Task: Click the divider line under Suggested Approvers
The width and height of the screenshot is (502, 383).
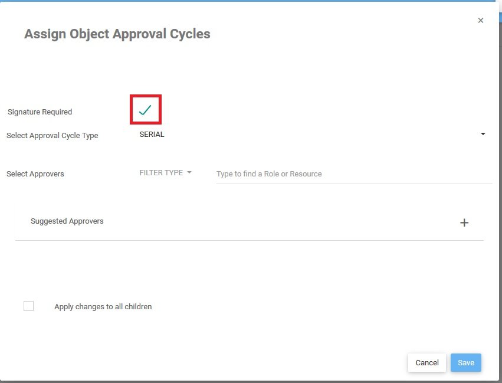Action: 249,240
